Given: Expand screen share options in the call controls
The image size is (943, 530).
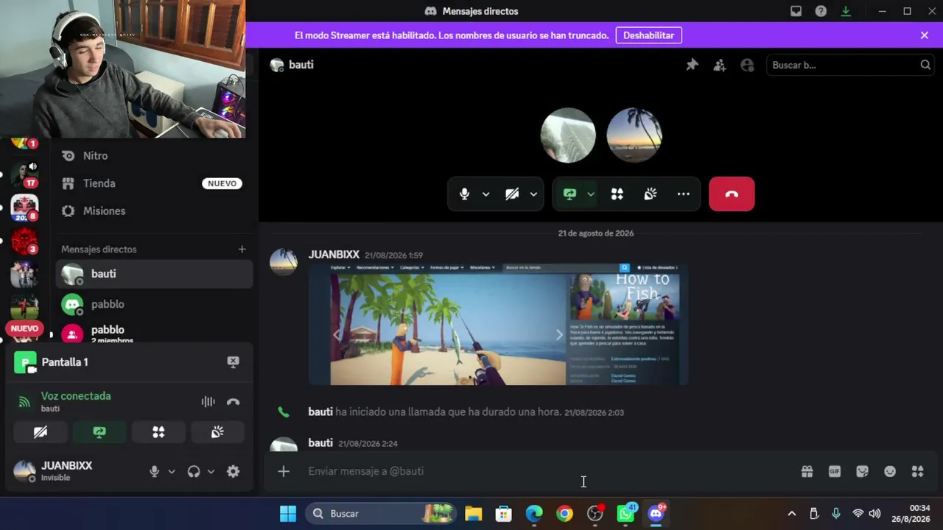Looking at the screenshot, I should (591, 194).
